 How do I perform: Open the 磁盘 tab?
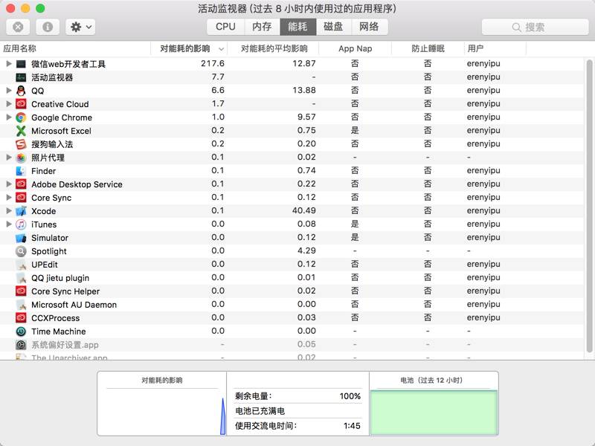(x=333, y=27)
